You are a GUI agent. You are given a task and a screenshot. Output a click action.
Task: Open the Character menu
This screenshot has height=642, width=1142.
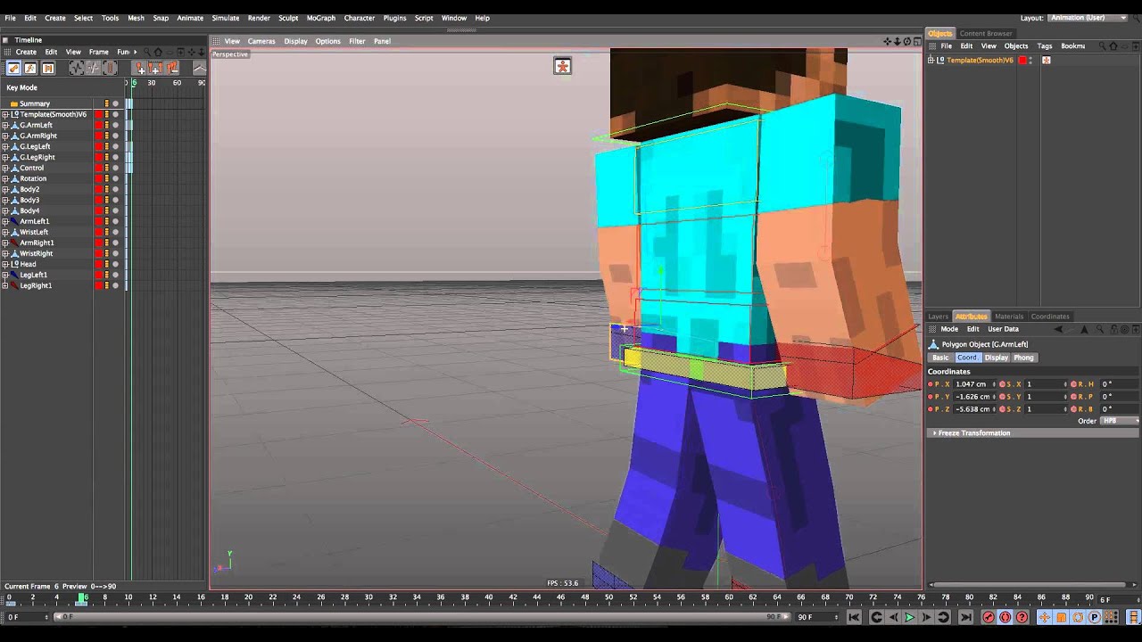[x=360, y=18]
